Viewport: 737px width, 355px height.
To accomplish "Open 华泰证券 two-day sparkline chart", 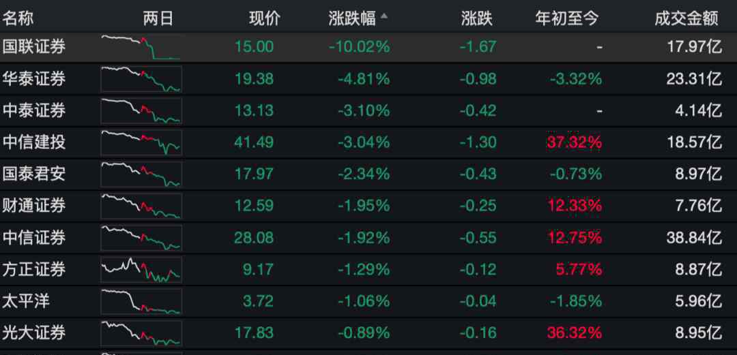I will pos(141,79).
